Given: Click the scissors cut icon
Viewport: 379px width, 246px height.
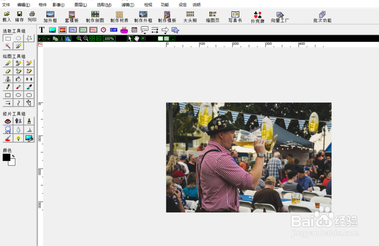Looking at the screenshot, I should 62,39.
